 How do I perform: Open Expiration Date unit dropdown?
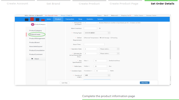[109, 49]
